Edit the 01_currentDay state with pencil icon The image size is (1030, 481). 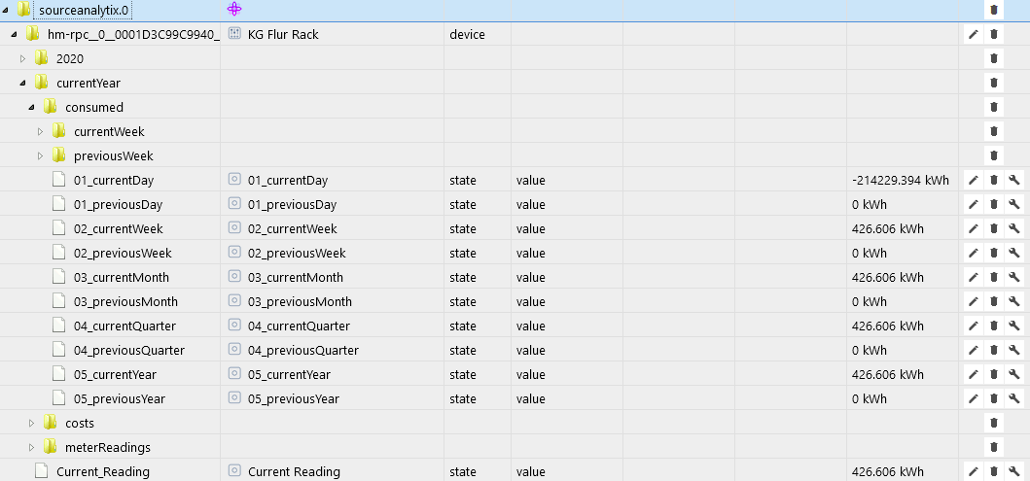(973, 180)
